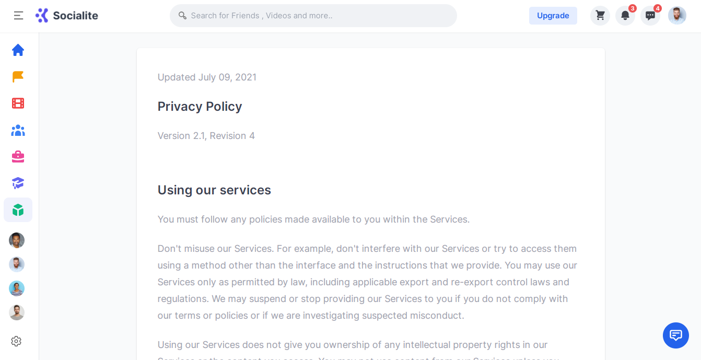Image resolution: width=701 pixels, height=360 pixels.
Task: Open the Pages flag icon
Action: [18, 77]
